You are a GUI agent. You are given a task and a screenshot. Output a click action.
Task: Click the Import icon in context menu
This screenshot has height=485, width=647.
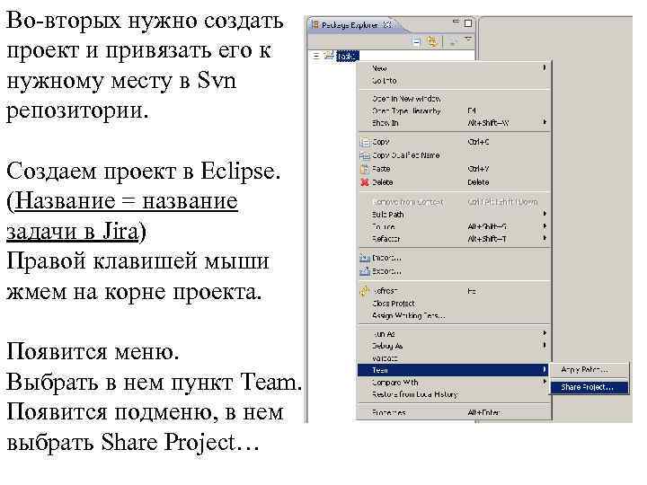click(365, 258)
